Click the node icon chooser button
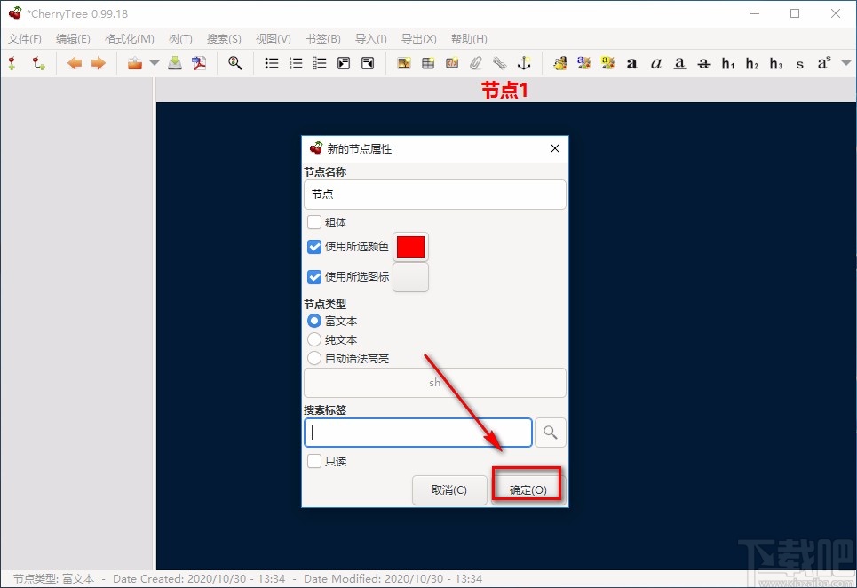857x588 pixels. 410,277
